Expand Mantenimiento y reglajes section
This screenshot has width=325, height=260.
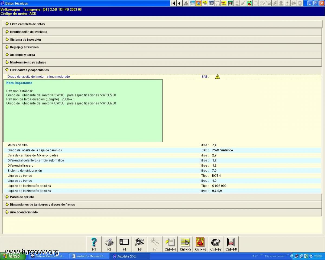click(162, 62)
